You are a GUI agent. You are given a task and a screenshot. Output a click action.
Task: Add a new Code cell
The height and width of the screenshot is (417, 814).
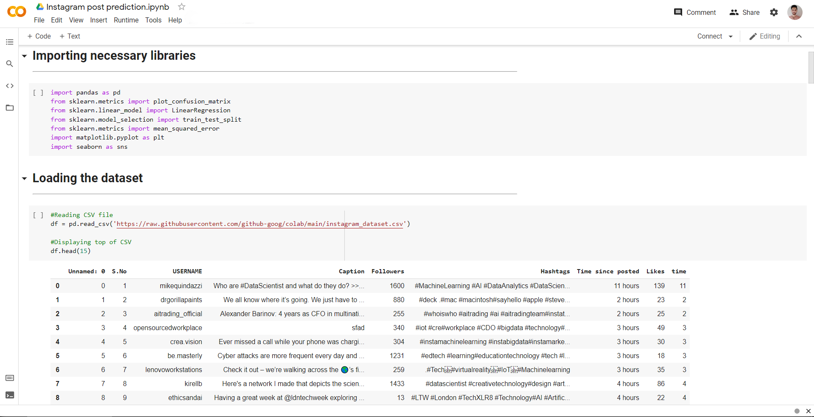(39, 36)
